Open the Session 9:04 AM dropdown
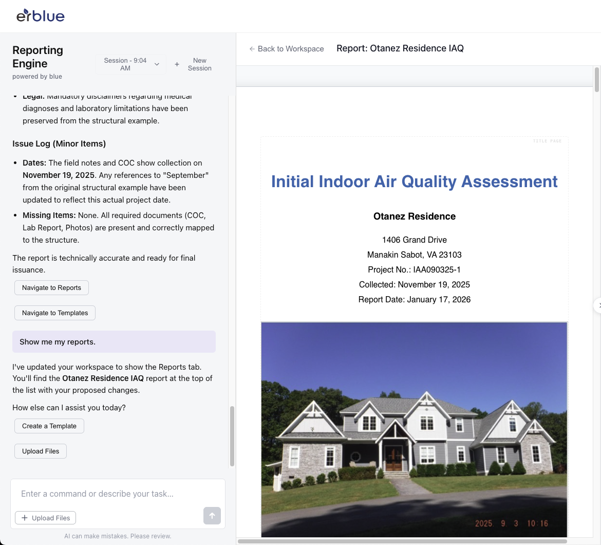The height and width of the screenshot is (545, 601). point(131,64)
